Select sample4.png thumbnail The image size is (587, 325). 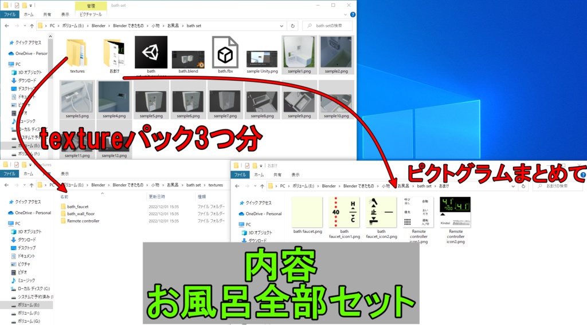[114, 97]
